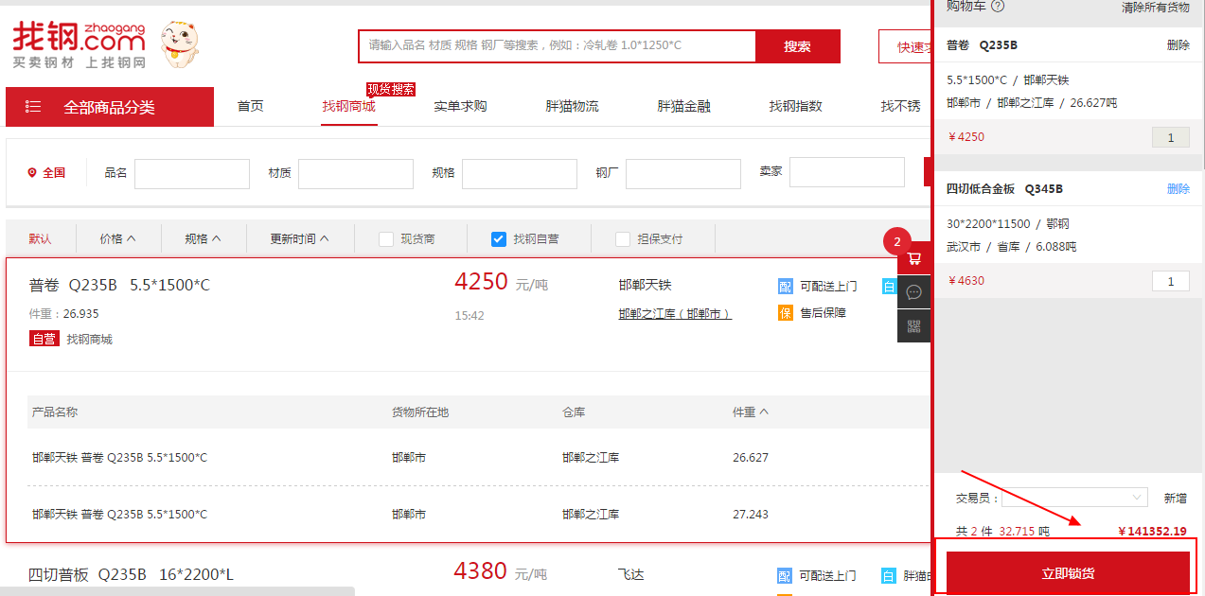Image resolution: width=1205 pixels, height=596 pixels.
Task: Click the 品名 filter input field
Action: coord(192,174)
